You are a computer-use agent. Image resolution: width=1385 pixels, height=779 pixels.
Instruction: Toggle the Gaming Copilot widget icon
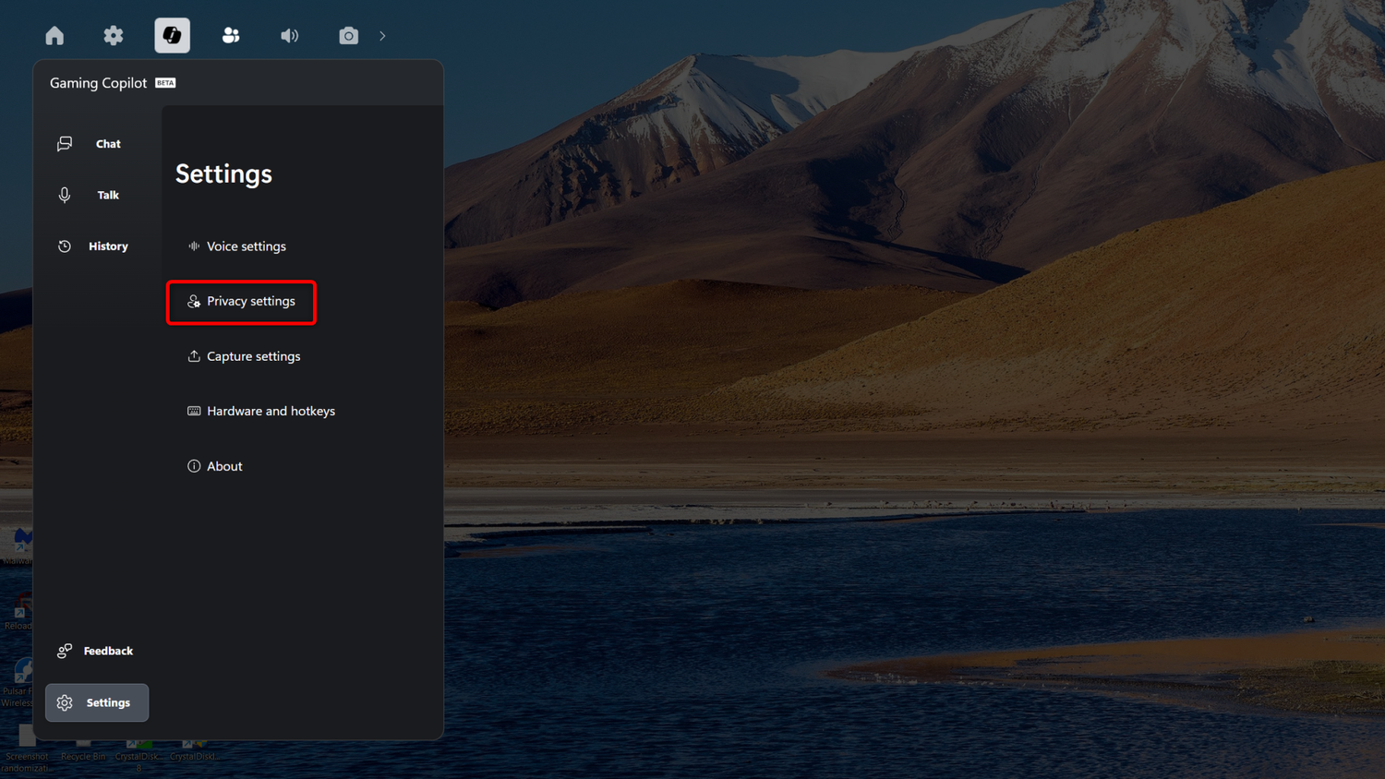(172, 36)
